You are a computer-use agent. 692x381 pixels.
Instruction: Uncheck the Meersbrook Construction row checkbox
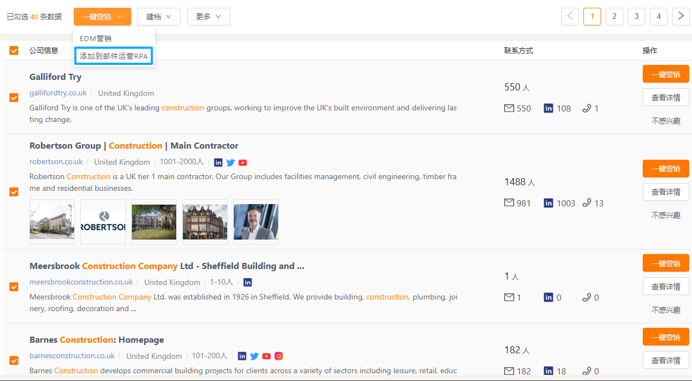pos(14,287)
